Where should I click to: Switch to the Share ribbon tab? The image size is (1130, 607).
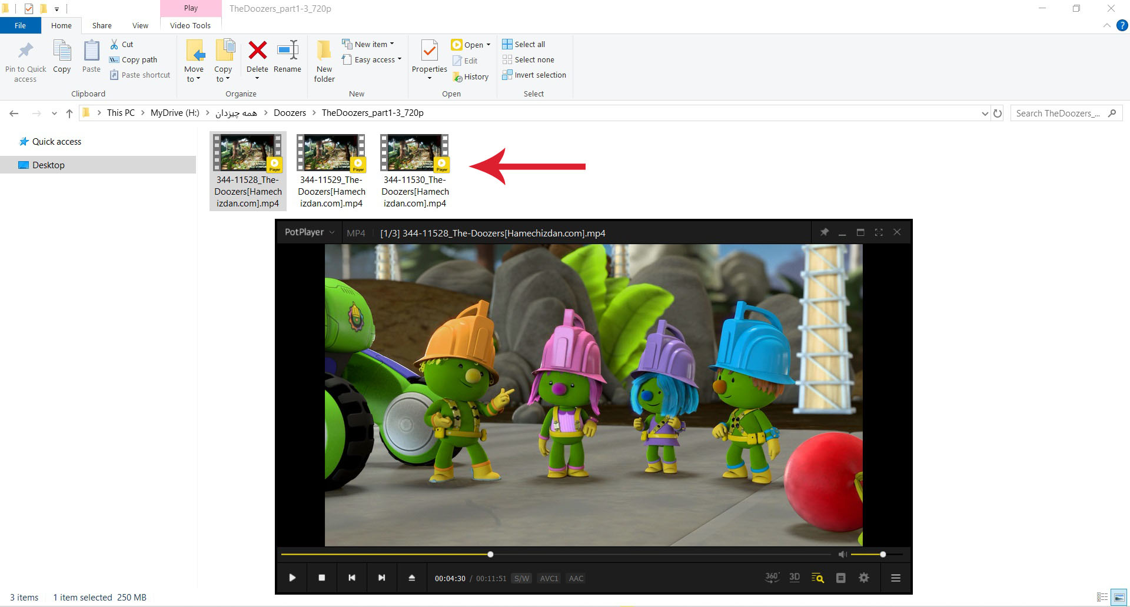[102, 25]
